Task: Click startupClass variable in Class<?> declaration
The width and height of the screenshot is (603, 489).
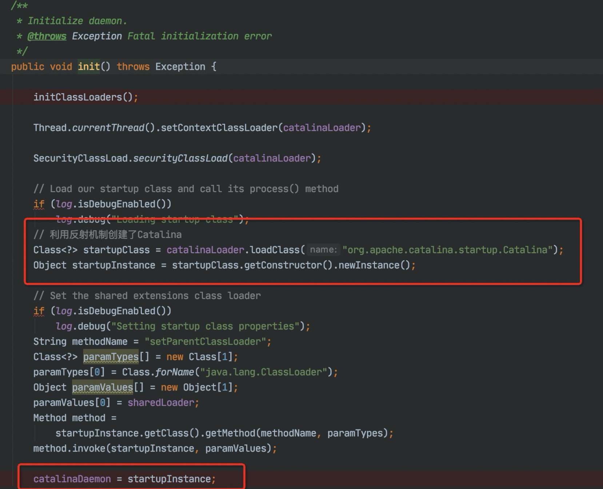Action: pos(116,250)
